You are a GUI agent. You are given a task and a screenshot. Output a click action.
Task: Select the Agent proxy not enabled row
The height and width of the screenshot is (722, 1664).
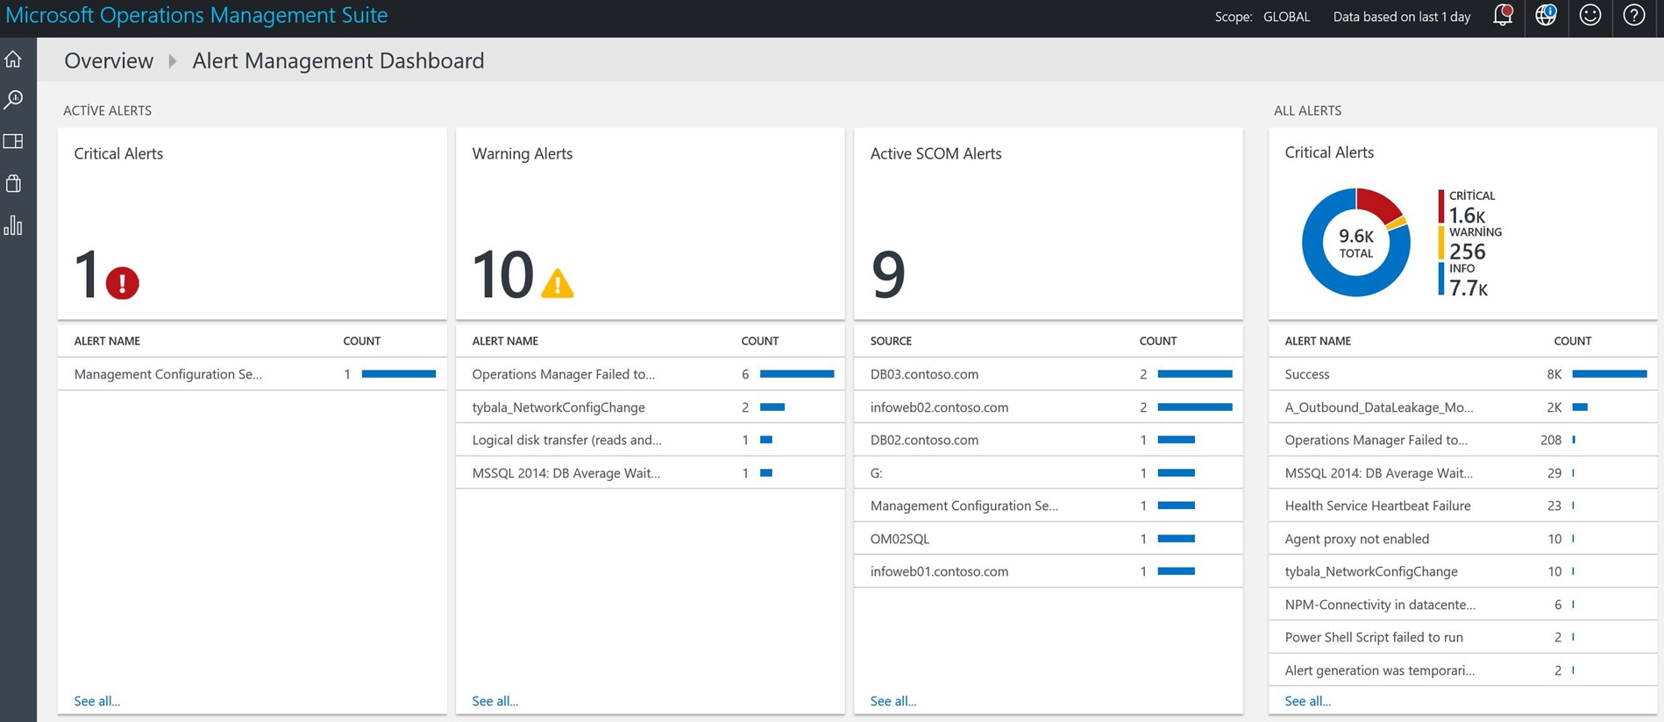1463,539
